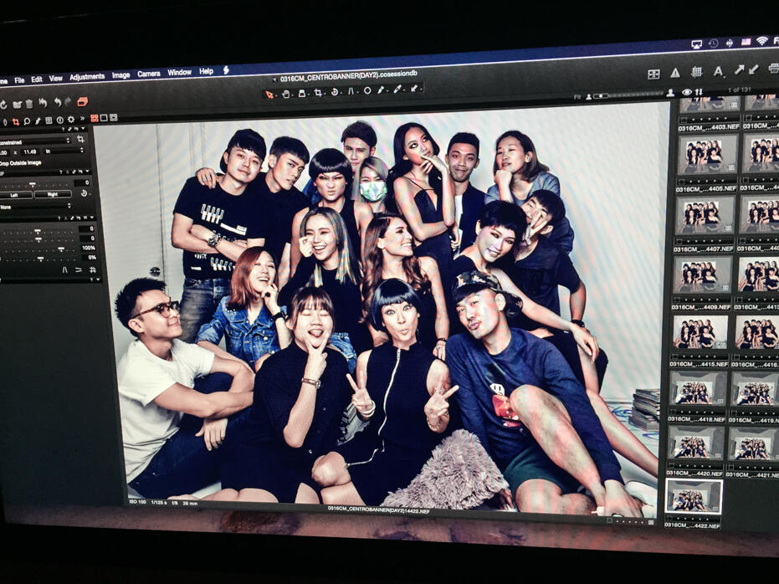Select the Pan hand cursor tool
The width and height of the screenshot is (779, 584).
pyautogui.click(x=286, y=94)
